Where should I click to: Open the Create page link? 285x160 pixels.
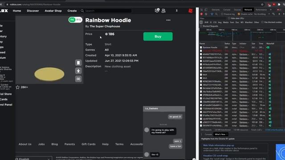(72, 11)
